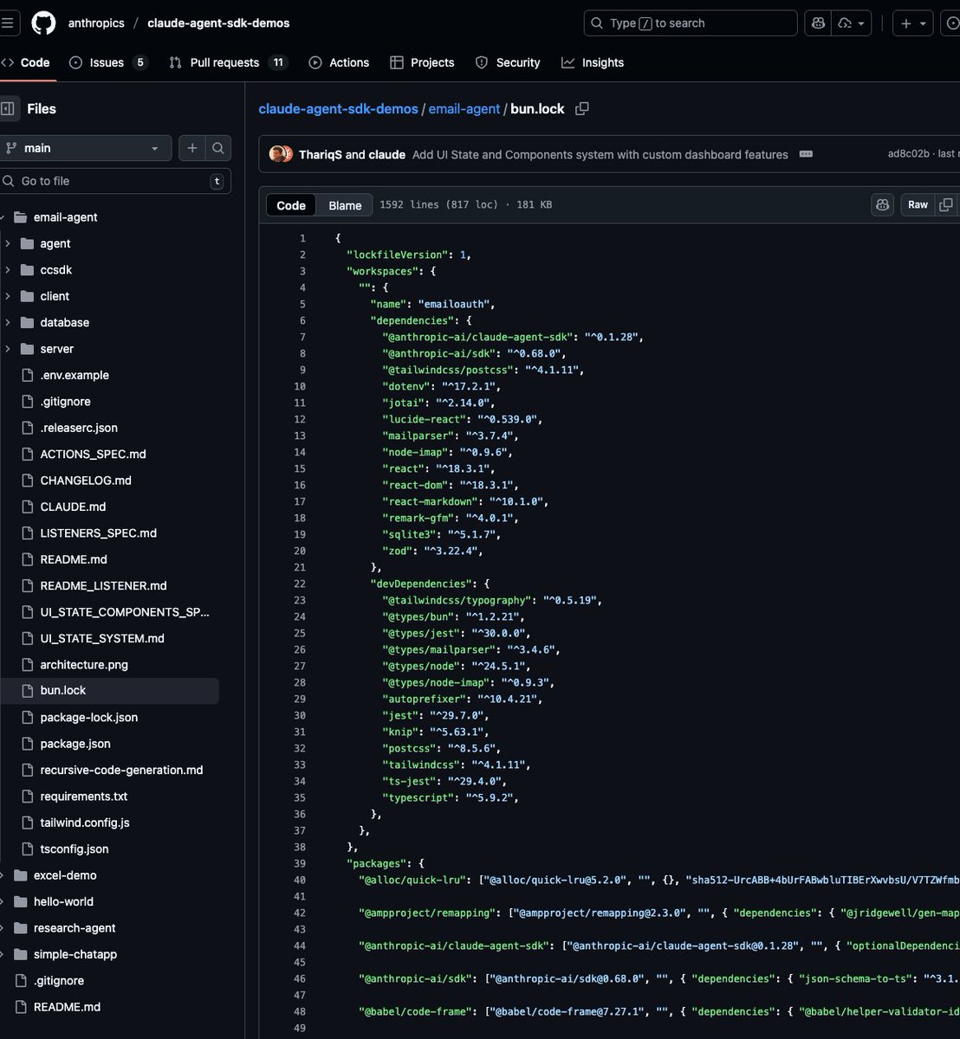Open the Insights tab
Viewport: 960px width, 1039px height.
pos(593,62)
